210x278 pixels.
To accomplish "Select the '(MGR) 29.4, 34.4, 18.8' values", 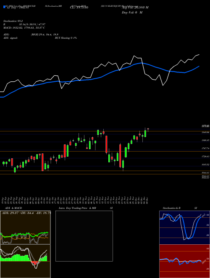I will [45, 35].
